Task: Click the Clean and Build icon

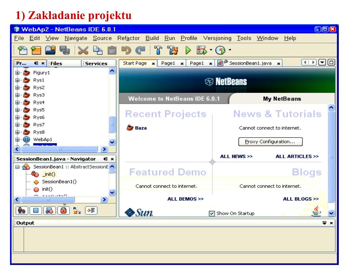Action: [x=173, y=50]
